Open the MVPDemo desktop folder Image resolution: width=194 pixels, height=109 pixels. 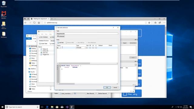click(x=4, y=35)
